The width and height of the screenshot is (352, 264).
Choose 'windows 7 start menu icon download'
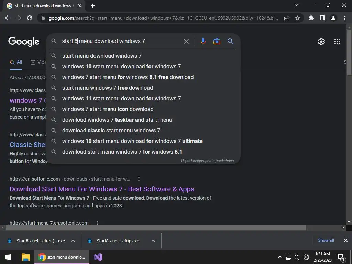[143, 109]
